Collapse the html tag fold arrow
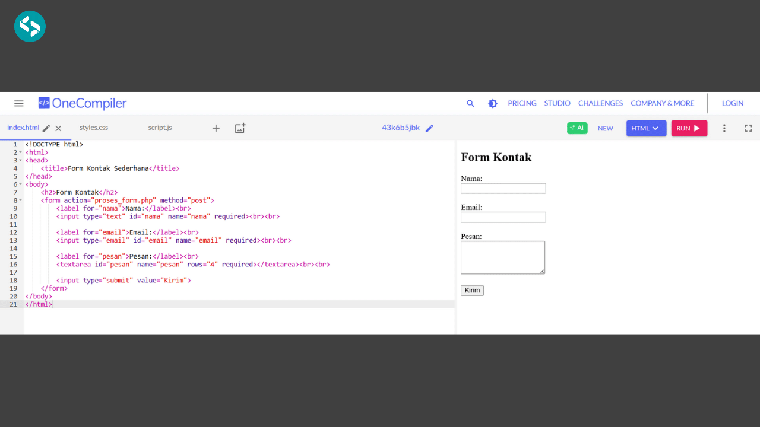Image resolution: width=760 pixels, height=427 pixels. pyautogui.click(x=20, y=152)
